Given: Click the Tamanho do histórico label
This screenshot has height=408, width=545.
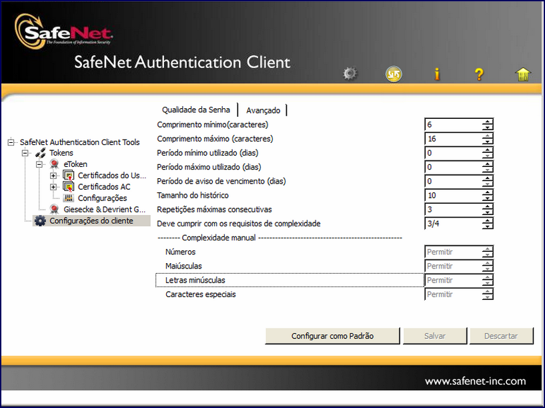Looking at the screenshot, I should point(193,195).
